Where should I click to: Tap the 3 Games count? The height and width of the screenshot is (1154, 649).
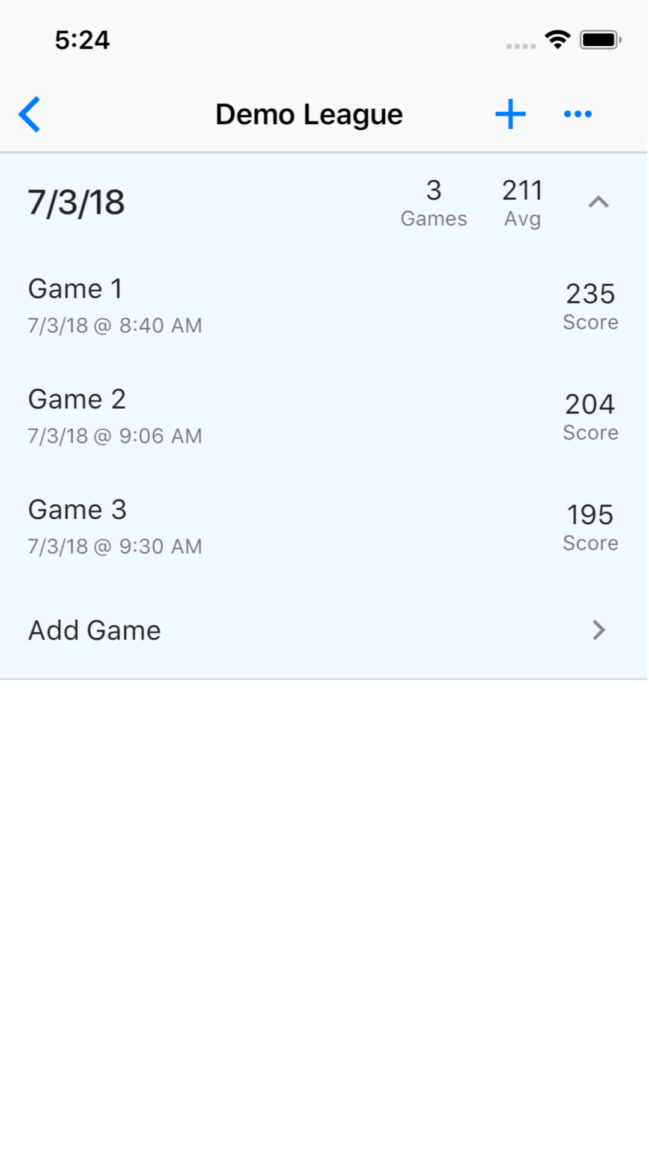(x=433, y=203)
